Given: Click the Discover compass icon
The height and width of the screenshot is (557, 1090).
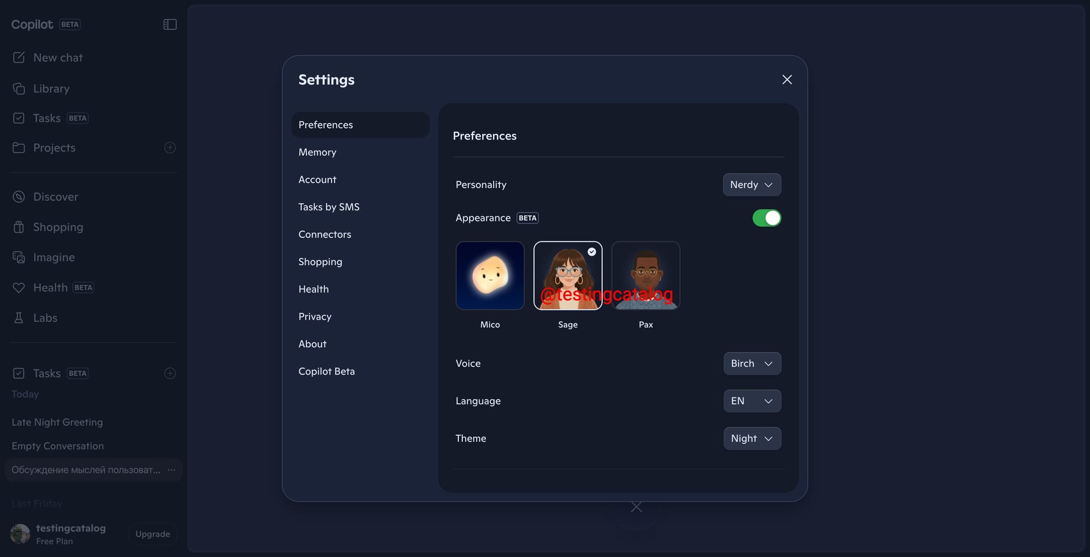Looking at the screenshot, I should [19, 197].
